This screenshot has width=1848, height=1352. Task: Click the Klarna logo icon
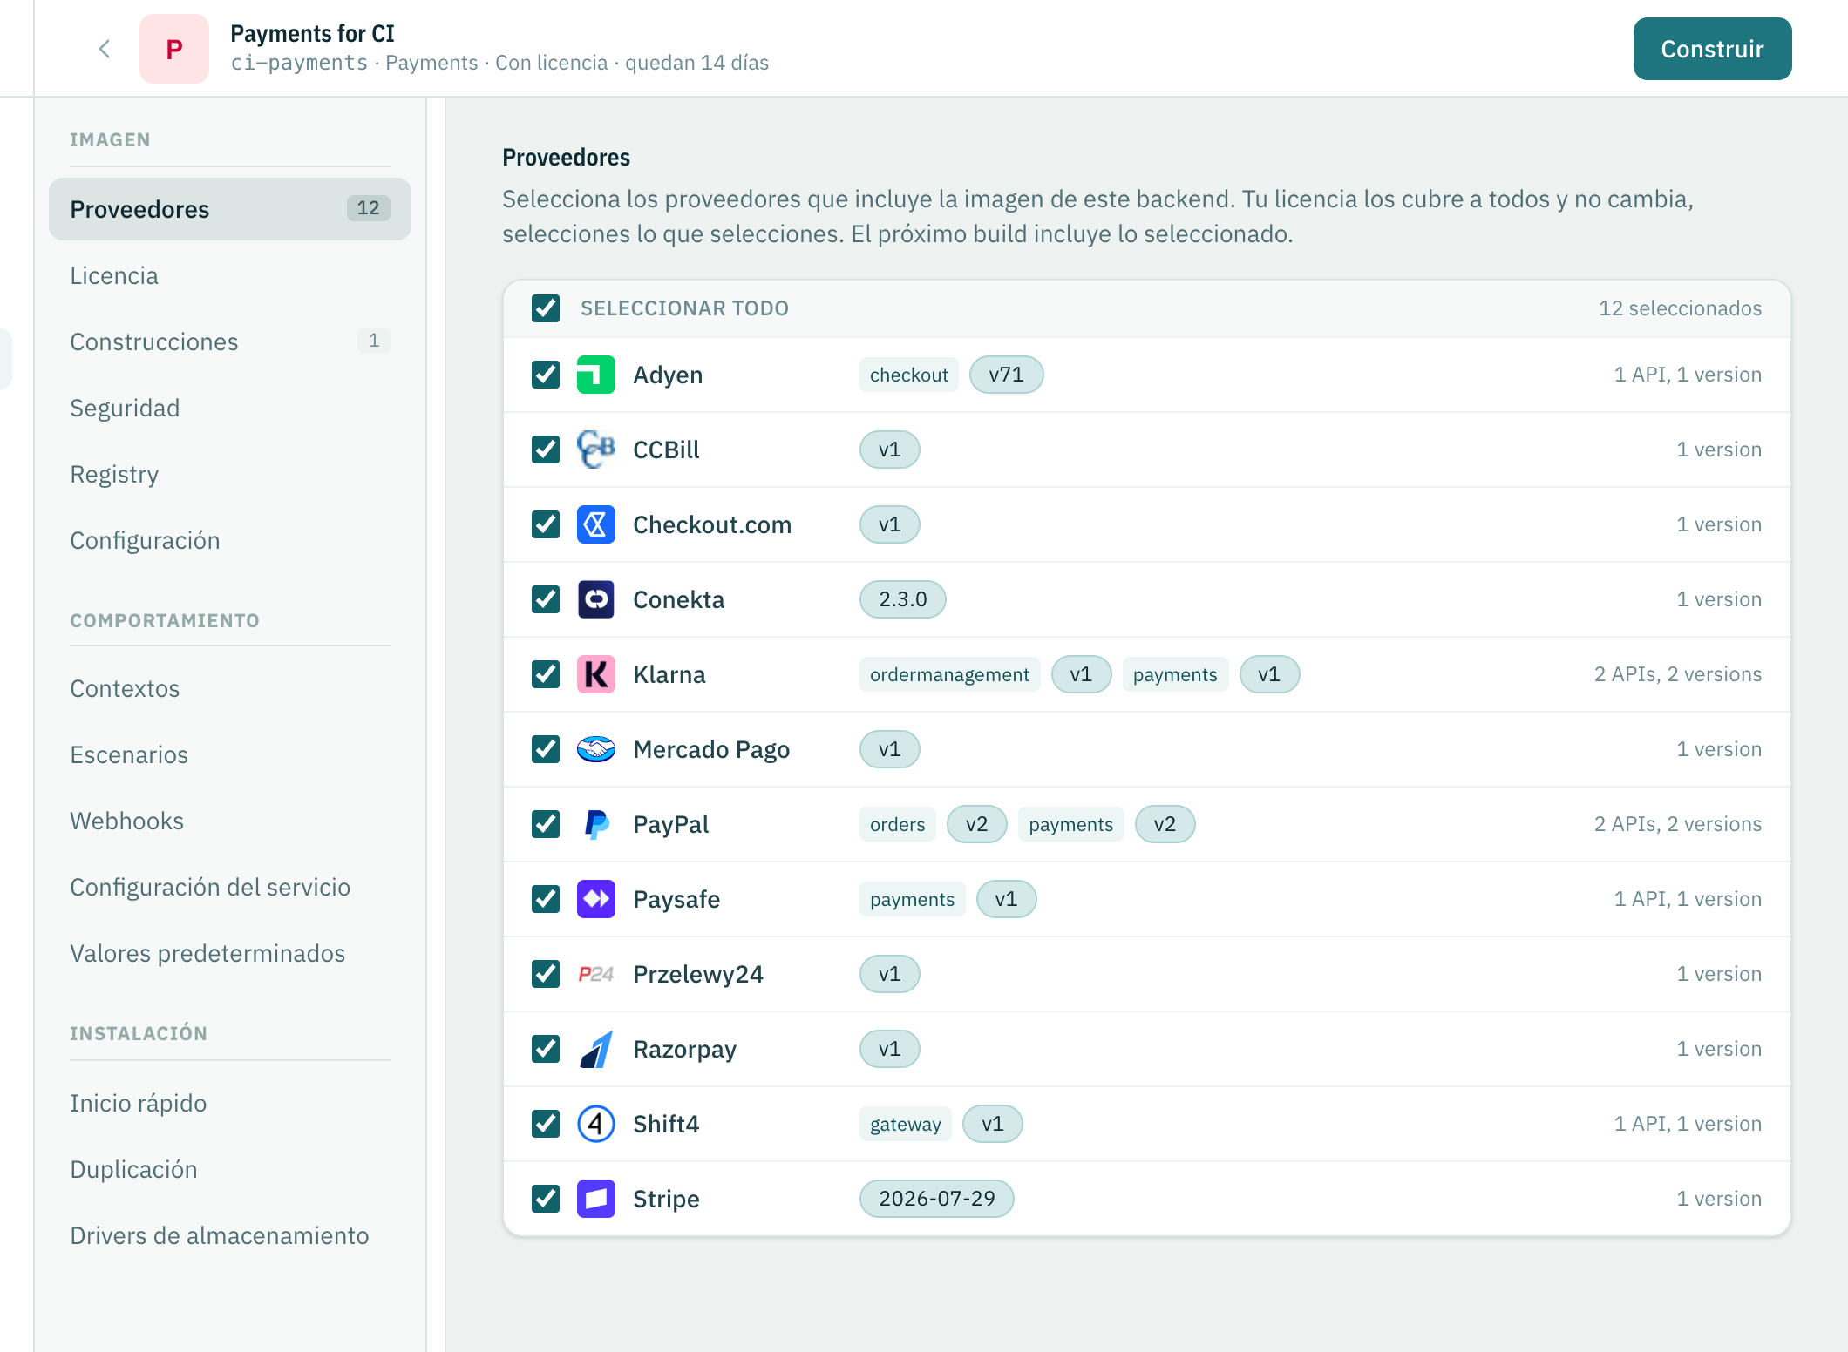[596, 674]
